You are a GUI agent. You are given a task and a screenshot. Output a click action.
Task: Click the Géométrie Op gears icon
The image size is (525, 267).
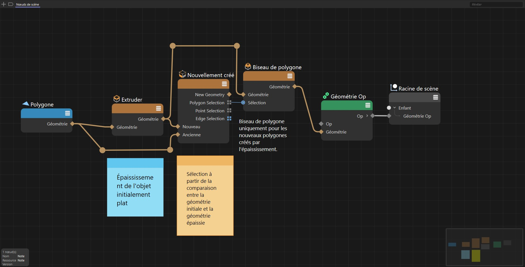(x=326, y=96)
